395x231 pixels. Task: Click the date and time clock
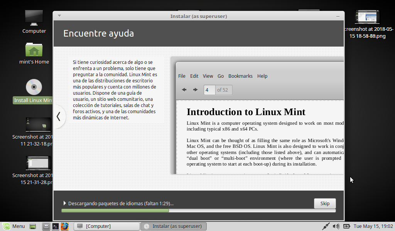[373, 226]
